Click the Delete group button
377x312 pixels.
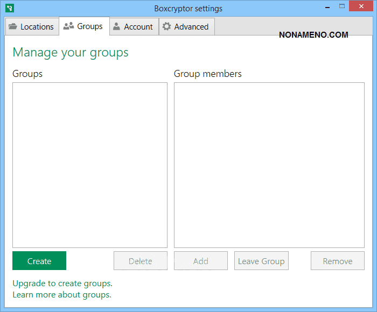[140, 261]
